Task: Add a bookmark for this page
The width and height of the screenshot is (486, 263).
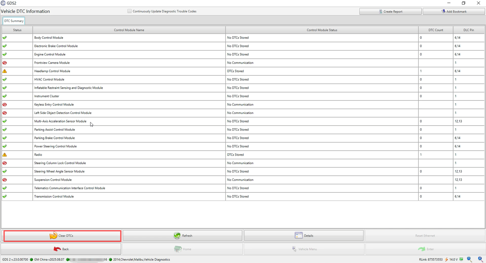Action: point(454,11)
